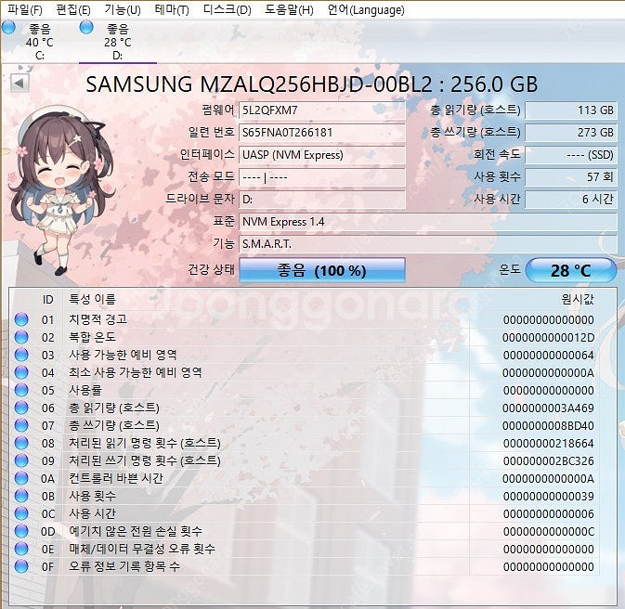Click the status icon for 0E 매체/데이터 무결성 오류 횟수
Screen dimensions: 625x609
[x=21, y=549]
